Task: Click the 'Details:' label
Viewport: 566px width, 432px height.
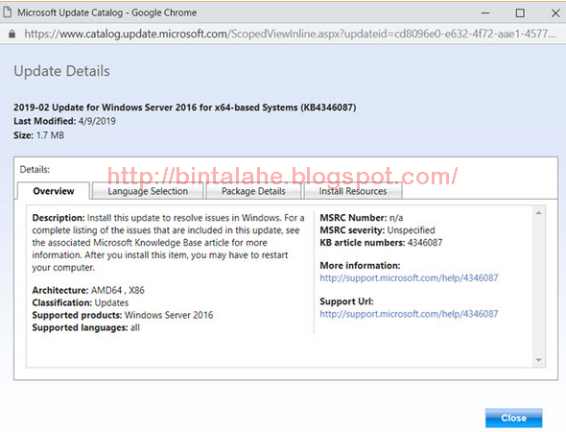Action: pos(35,169)
